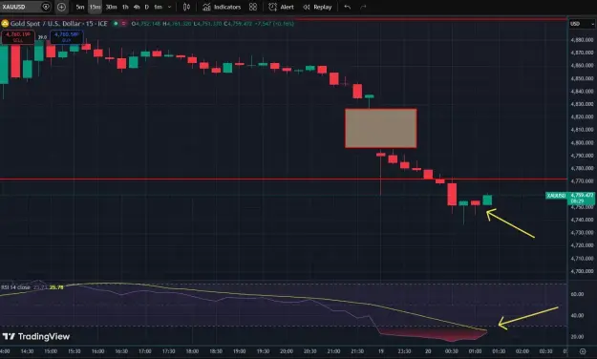Click the TradingView logo
The height and width of the screenshot is (359, 597).
point(36,336)
